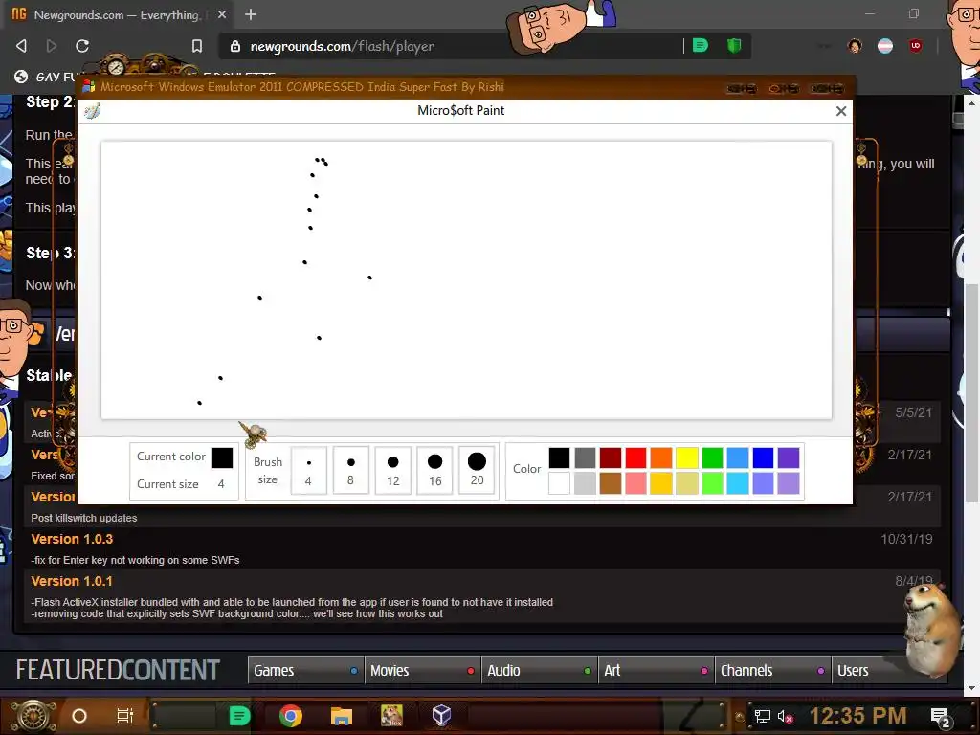Open Google Chrome from the taskbar
This screenshot has height=735, width=980.
tap(291, 716)
